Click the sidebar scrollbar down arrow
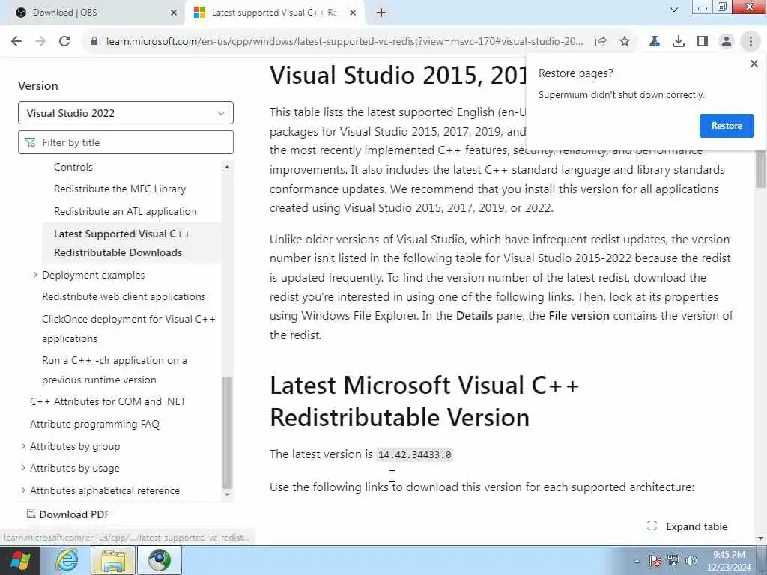 click(227, 494)
